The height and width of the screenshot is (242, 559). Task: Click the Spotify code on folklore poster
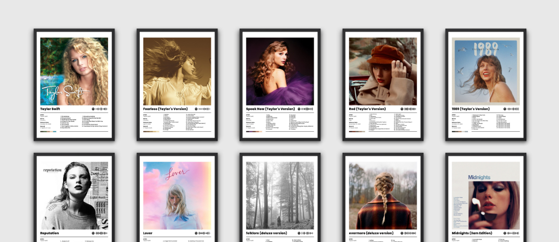click(x=304, y=233)
